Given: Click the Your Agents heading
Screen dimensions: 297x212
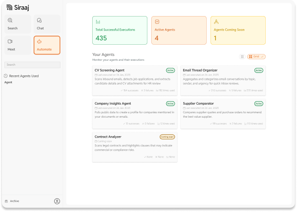Looking at the screenshot, I should (x=103, y=54).
